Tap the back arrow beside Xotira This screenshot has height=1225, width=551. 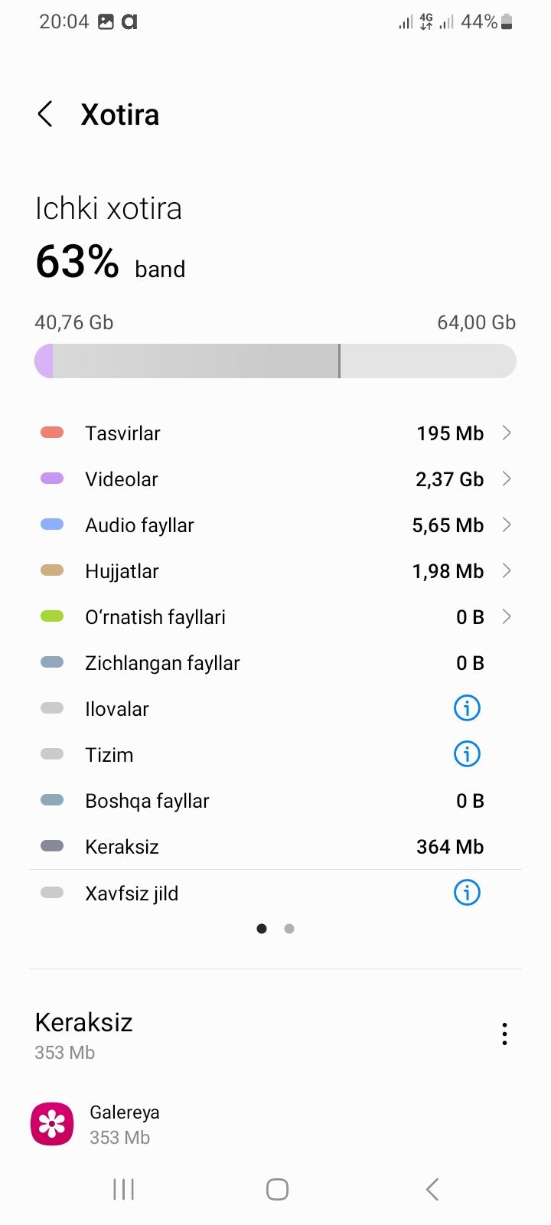[x=45, y=115]
